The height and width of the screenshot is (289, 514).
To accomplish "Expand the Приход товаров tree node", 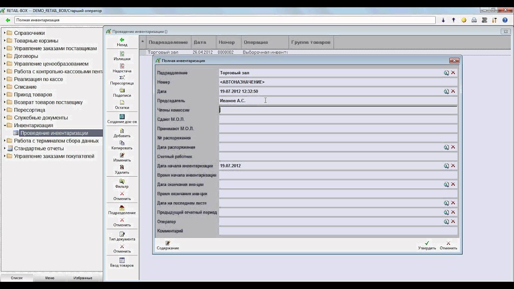I will click(x=4, y=95).
